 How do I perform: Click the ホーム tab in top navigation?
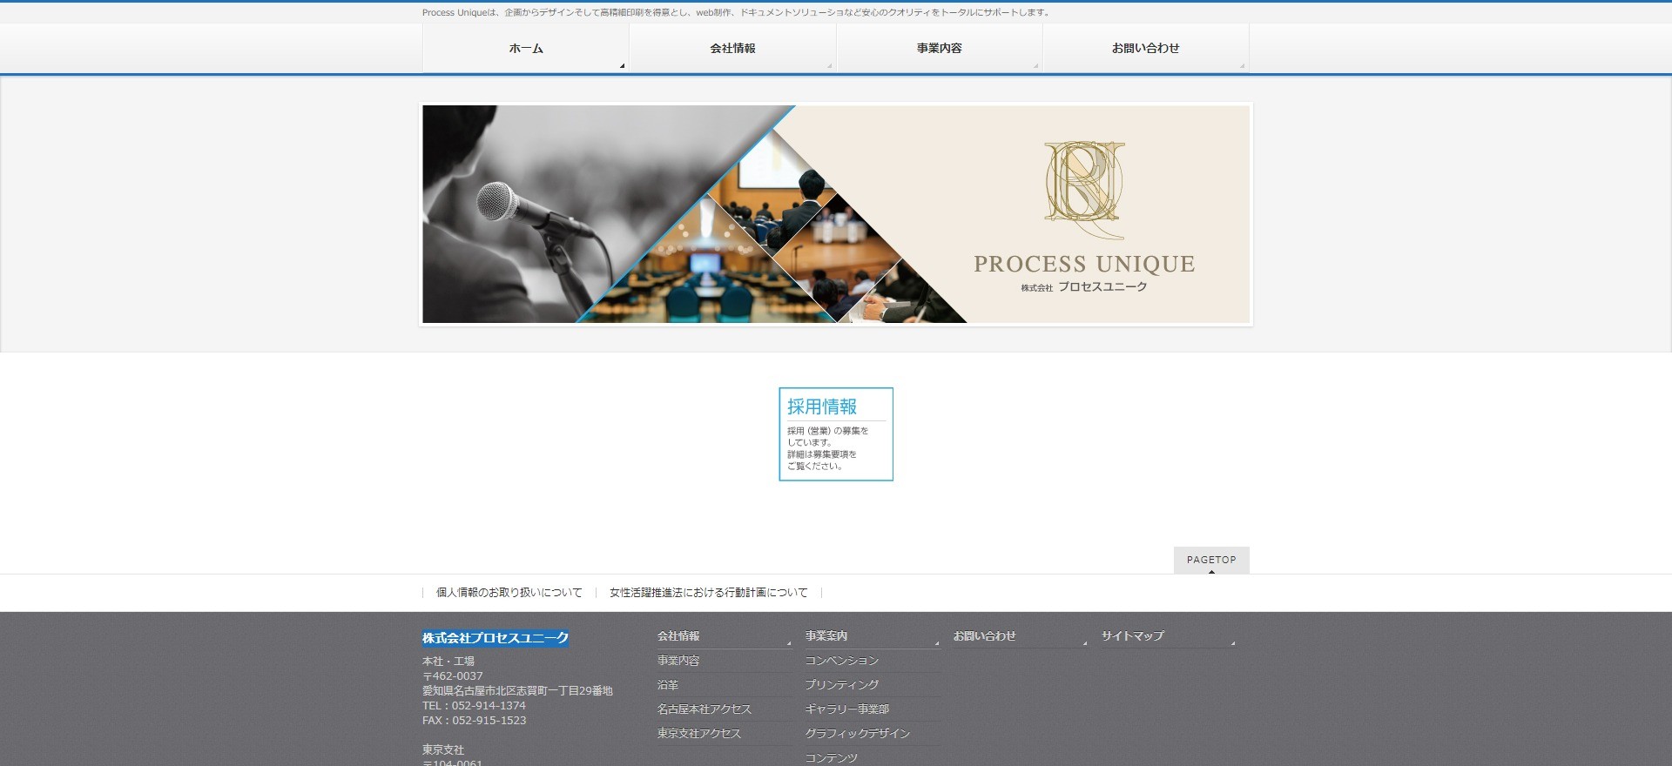point(526,49)
